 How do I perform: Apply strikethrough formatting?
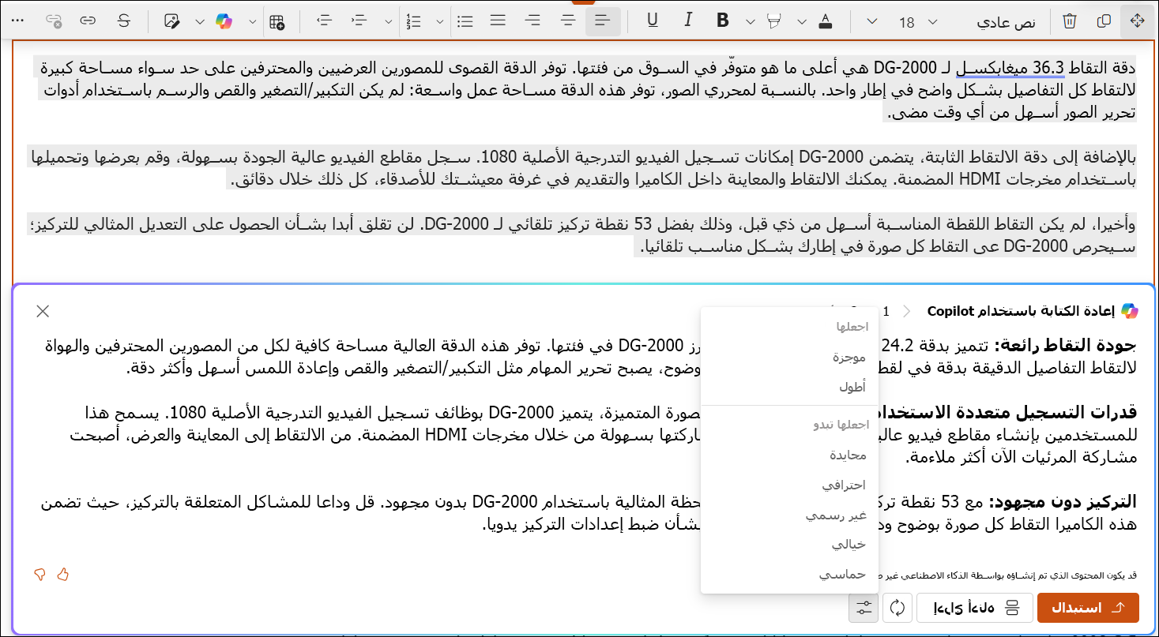pyautogui.click(x=123, y=21)
